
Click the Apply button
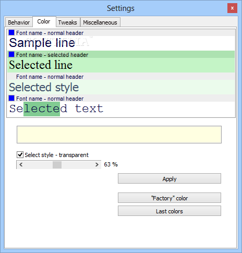[x=170, y=178]
